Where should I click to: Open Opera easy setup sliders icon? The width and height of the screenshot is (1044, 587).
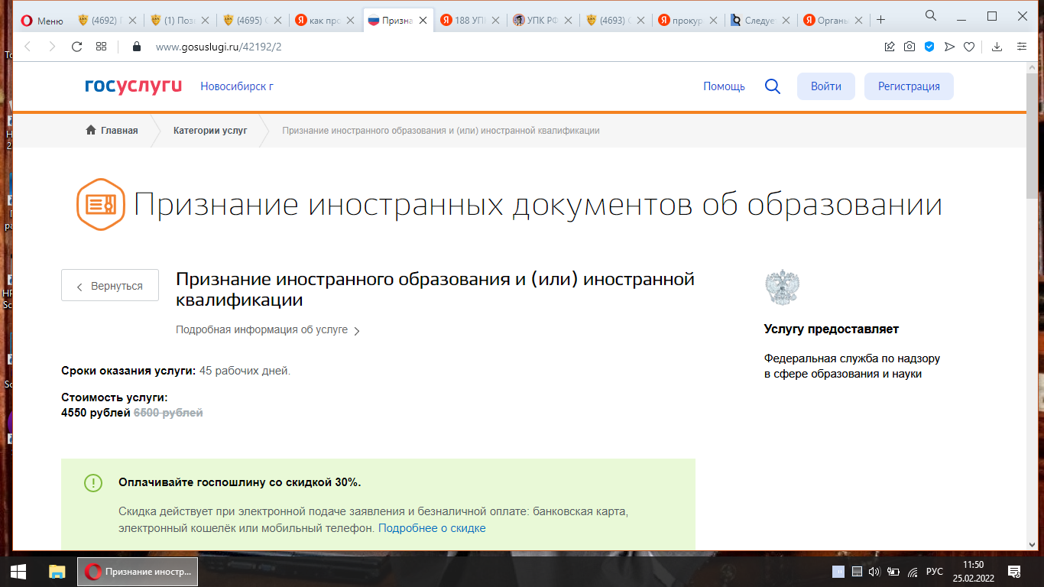coord(1022,47)
